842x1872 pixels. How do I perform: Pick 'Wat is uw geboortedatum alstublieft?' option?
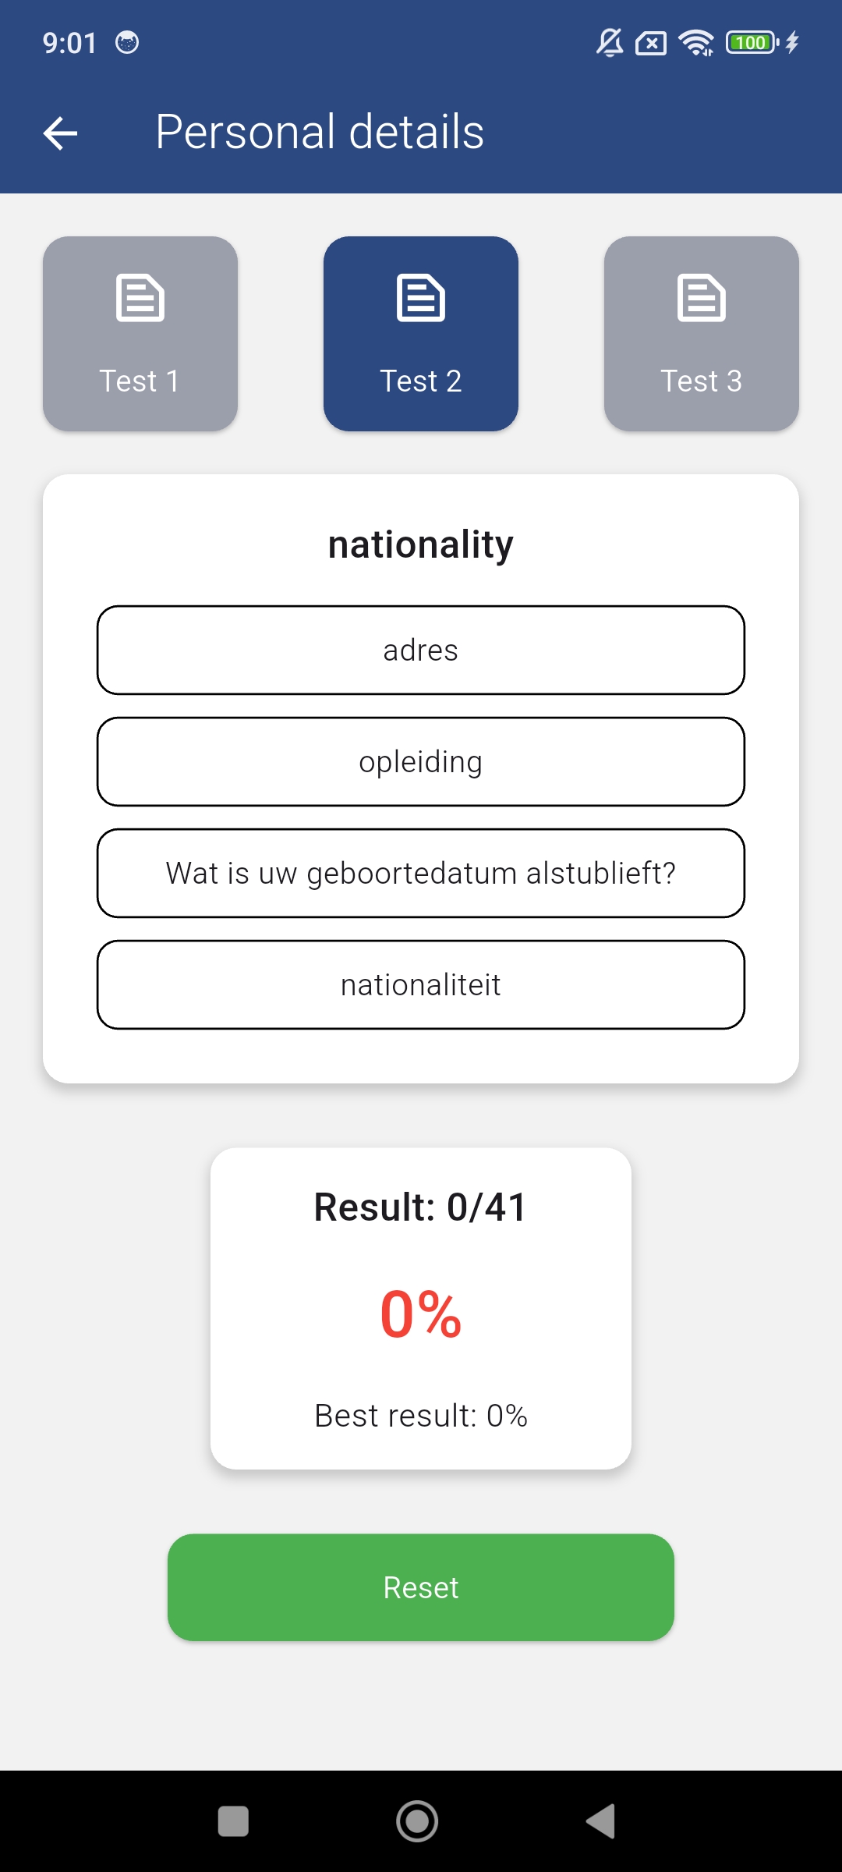(421, 873)
